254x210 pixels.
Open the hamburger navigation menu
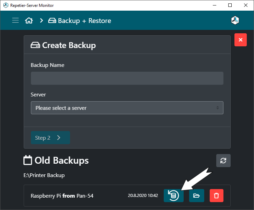[x=15, y=20]
